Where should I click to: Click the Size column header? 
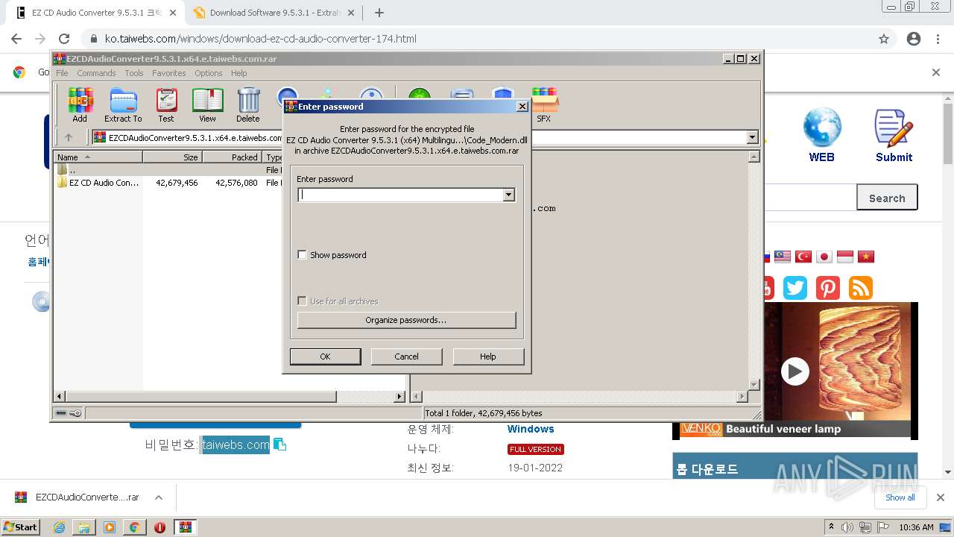(x=172, y=157)
